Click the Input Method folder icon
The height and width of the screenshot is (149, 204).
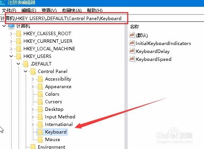pyautogui.click(x=40, y=117)
